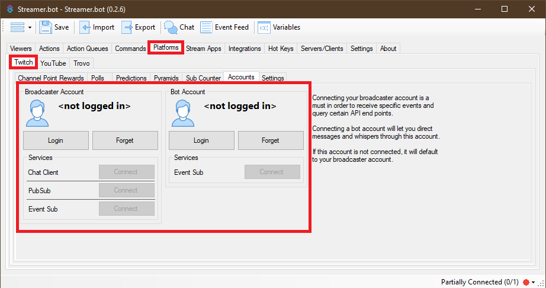Open the Hot Keys tab
Image resolution: width=546 pixels, height=288 pixels.
coord(281,49)
